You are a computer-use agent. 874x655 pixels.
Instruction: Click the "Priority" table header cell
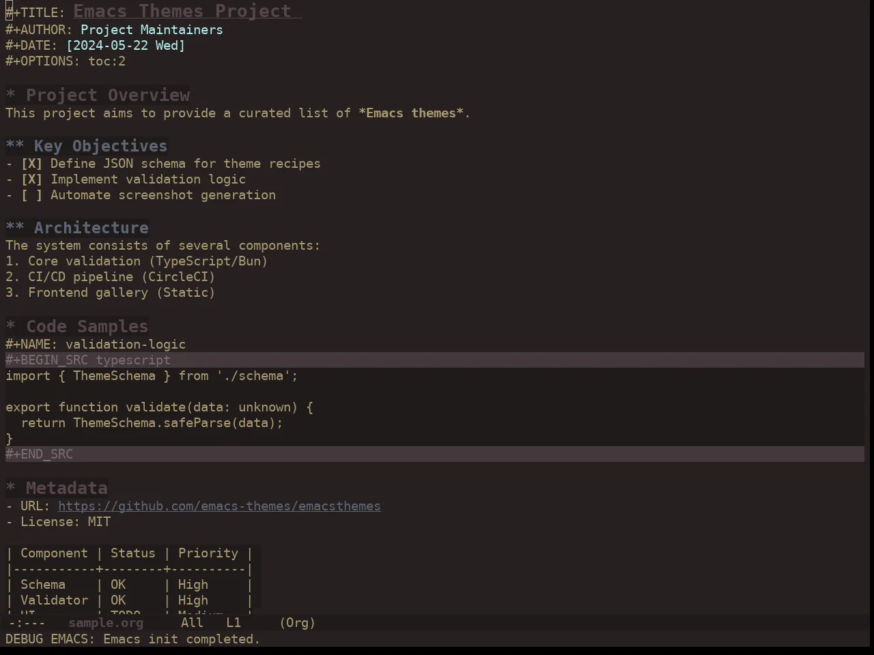point(208,553)
